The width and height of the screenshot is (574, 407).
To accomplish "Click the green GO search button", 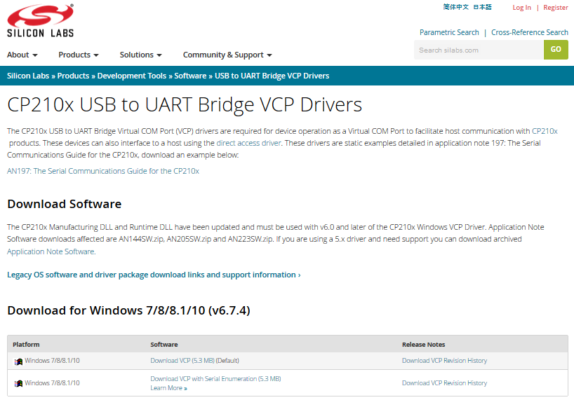I will click(556, 49).
